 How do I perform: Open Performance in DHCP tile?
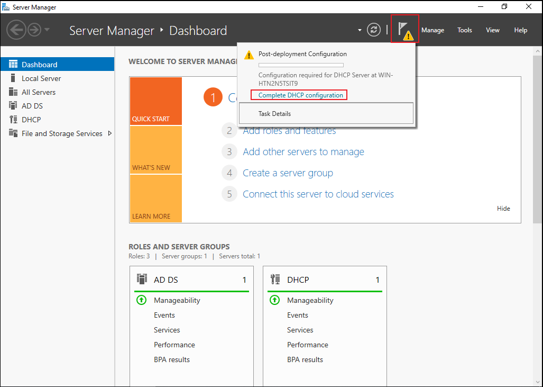[x=308, y=345]
